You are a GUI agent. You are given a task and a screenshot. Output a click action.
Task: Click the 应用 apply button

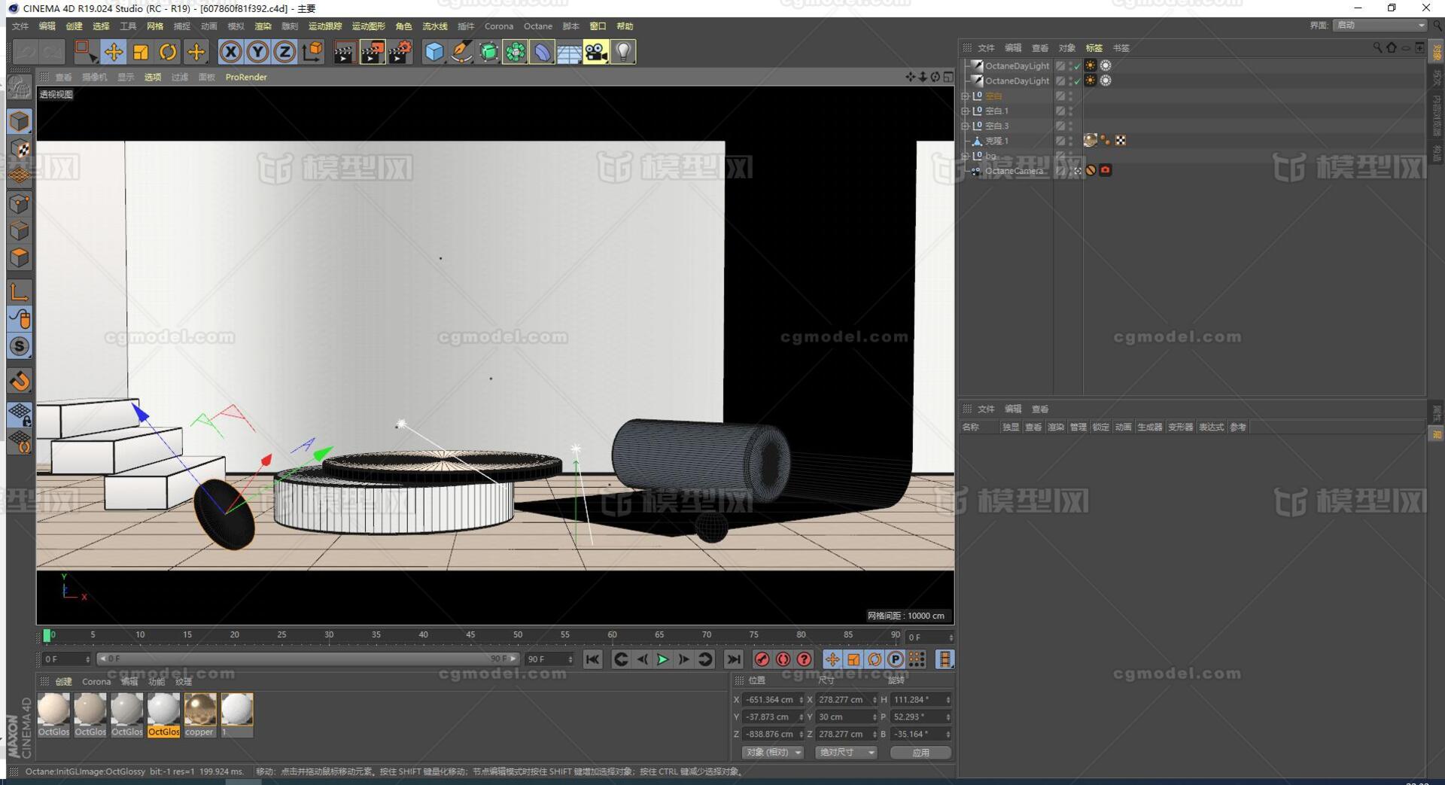click(x=920, y=753)
